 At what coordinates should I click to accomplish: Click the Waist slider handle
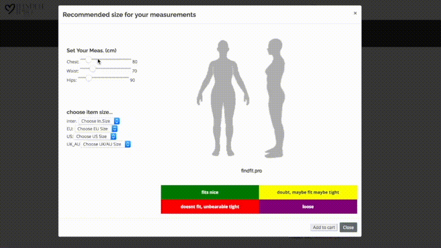(x=92, y=69)
